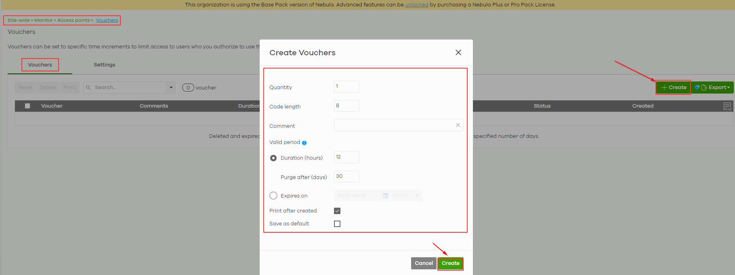The image size is (735, 275).
Task: Open the expiry date calendar icon
Action: (x=385, y=196)
